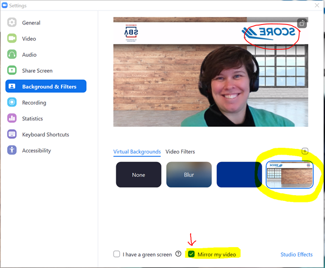Viewport: 325px width, 268px height.
Task: Select the Blur background option
Action: click(x=189, y=175)
